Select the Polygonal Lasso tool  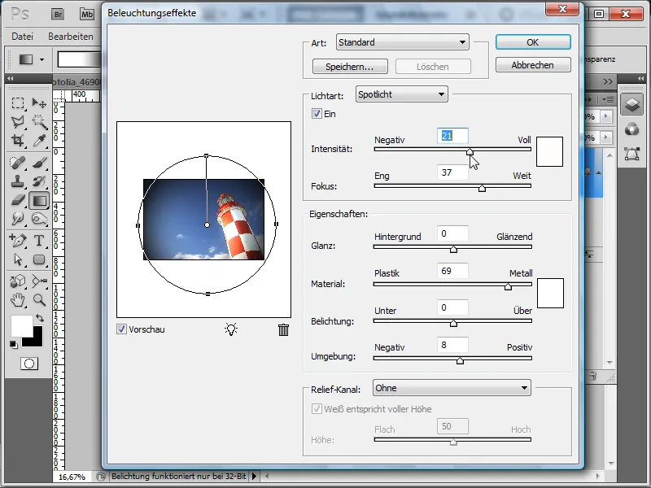pos(17,122)
